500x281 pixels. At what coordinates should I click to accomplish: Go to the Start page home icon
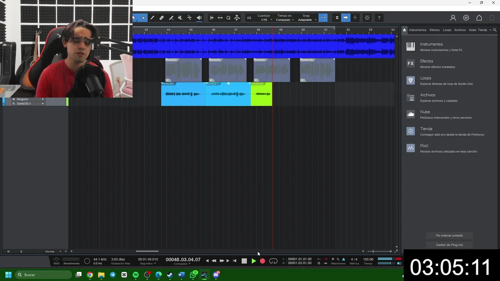[x=479, y=18]
